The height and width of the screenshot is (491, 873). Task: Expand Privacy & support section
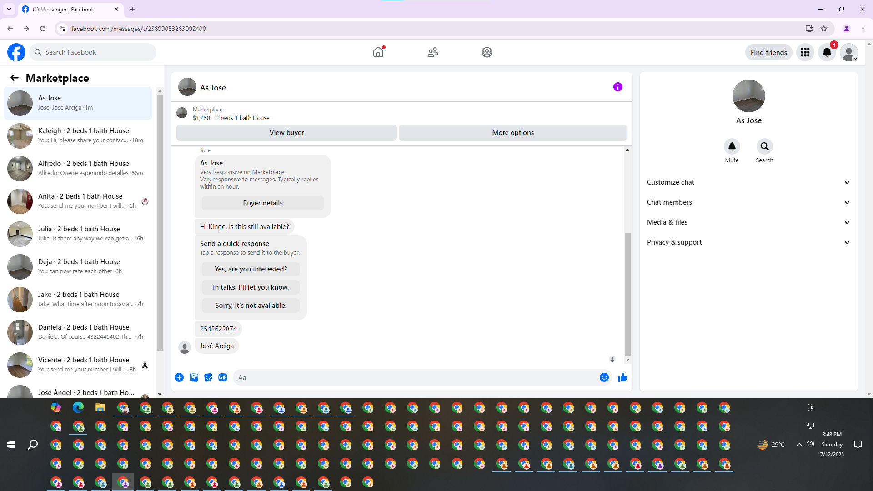(748, 242)
